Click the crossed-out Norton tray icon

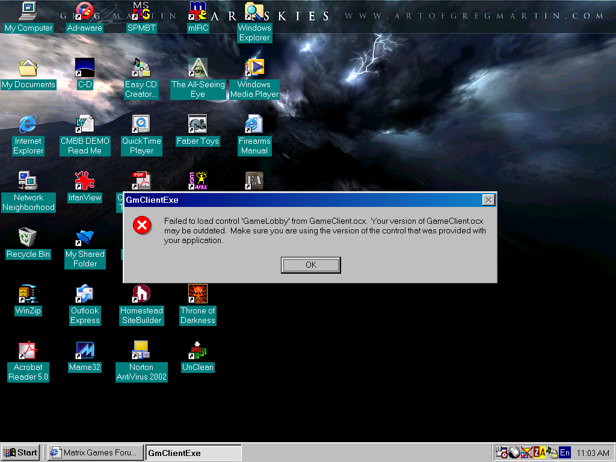pos(526,452)
